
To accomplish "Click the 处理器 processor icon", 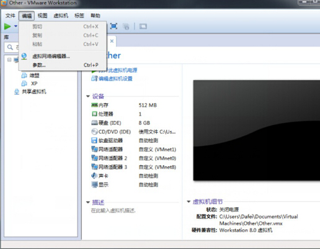I will click(x=94, y=114).
